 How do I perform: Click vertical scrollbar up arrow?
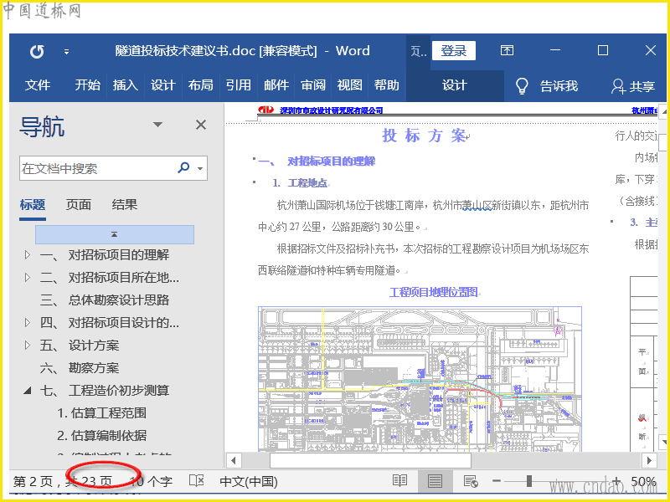coord(663,113)
